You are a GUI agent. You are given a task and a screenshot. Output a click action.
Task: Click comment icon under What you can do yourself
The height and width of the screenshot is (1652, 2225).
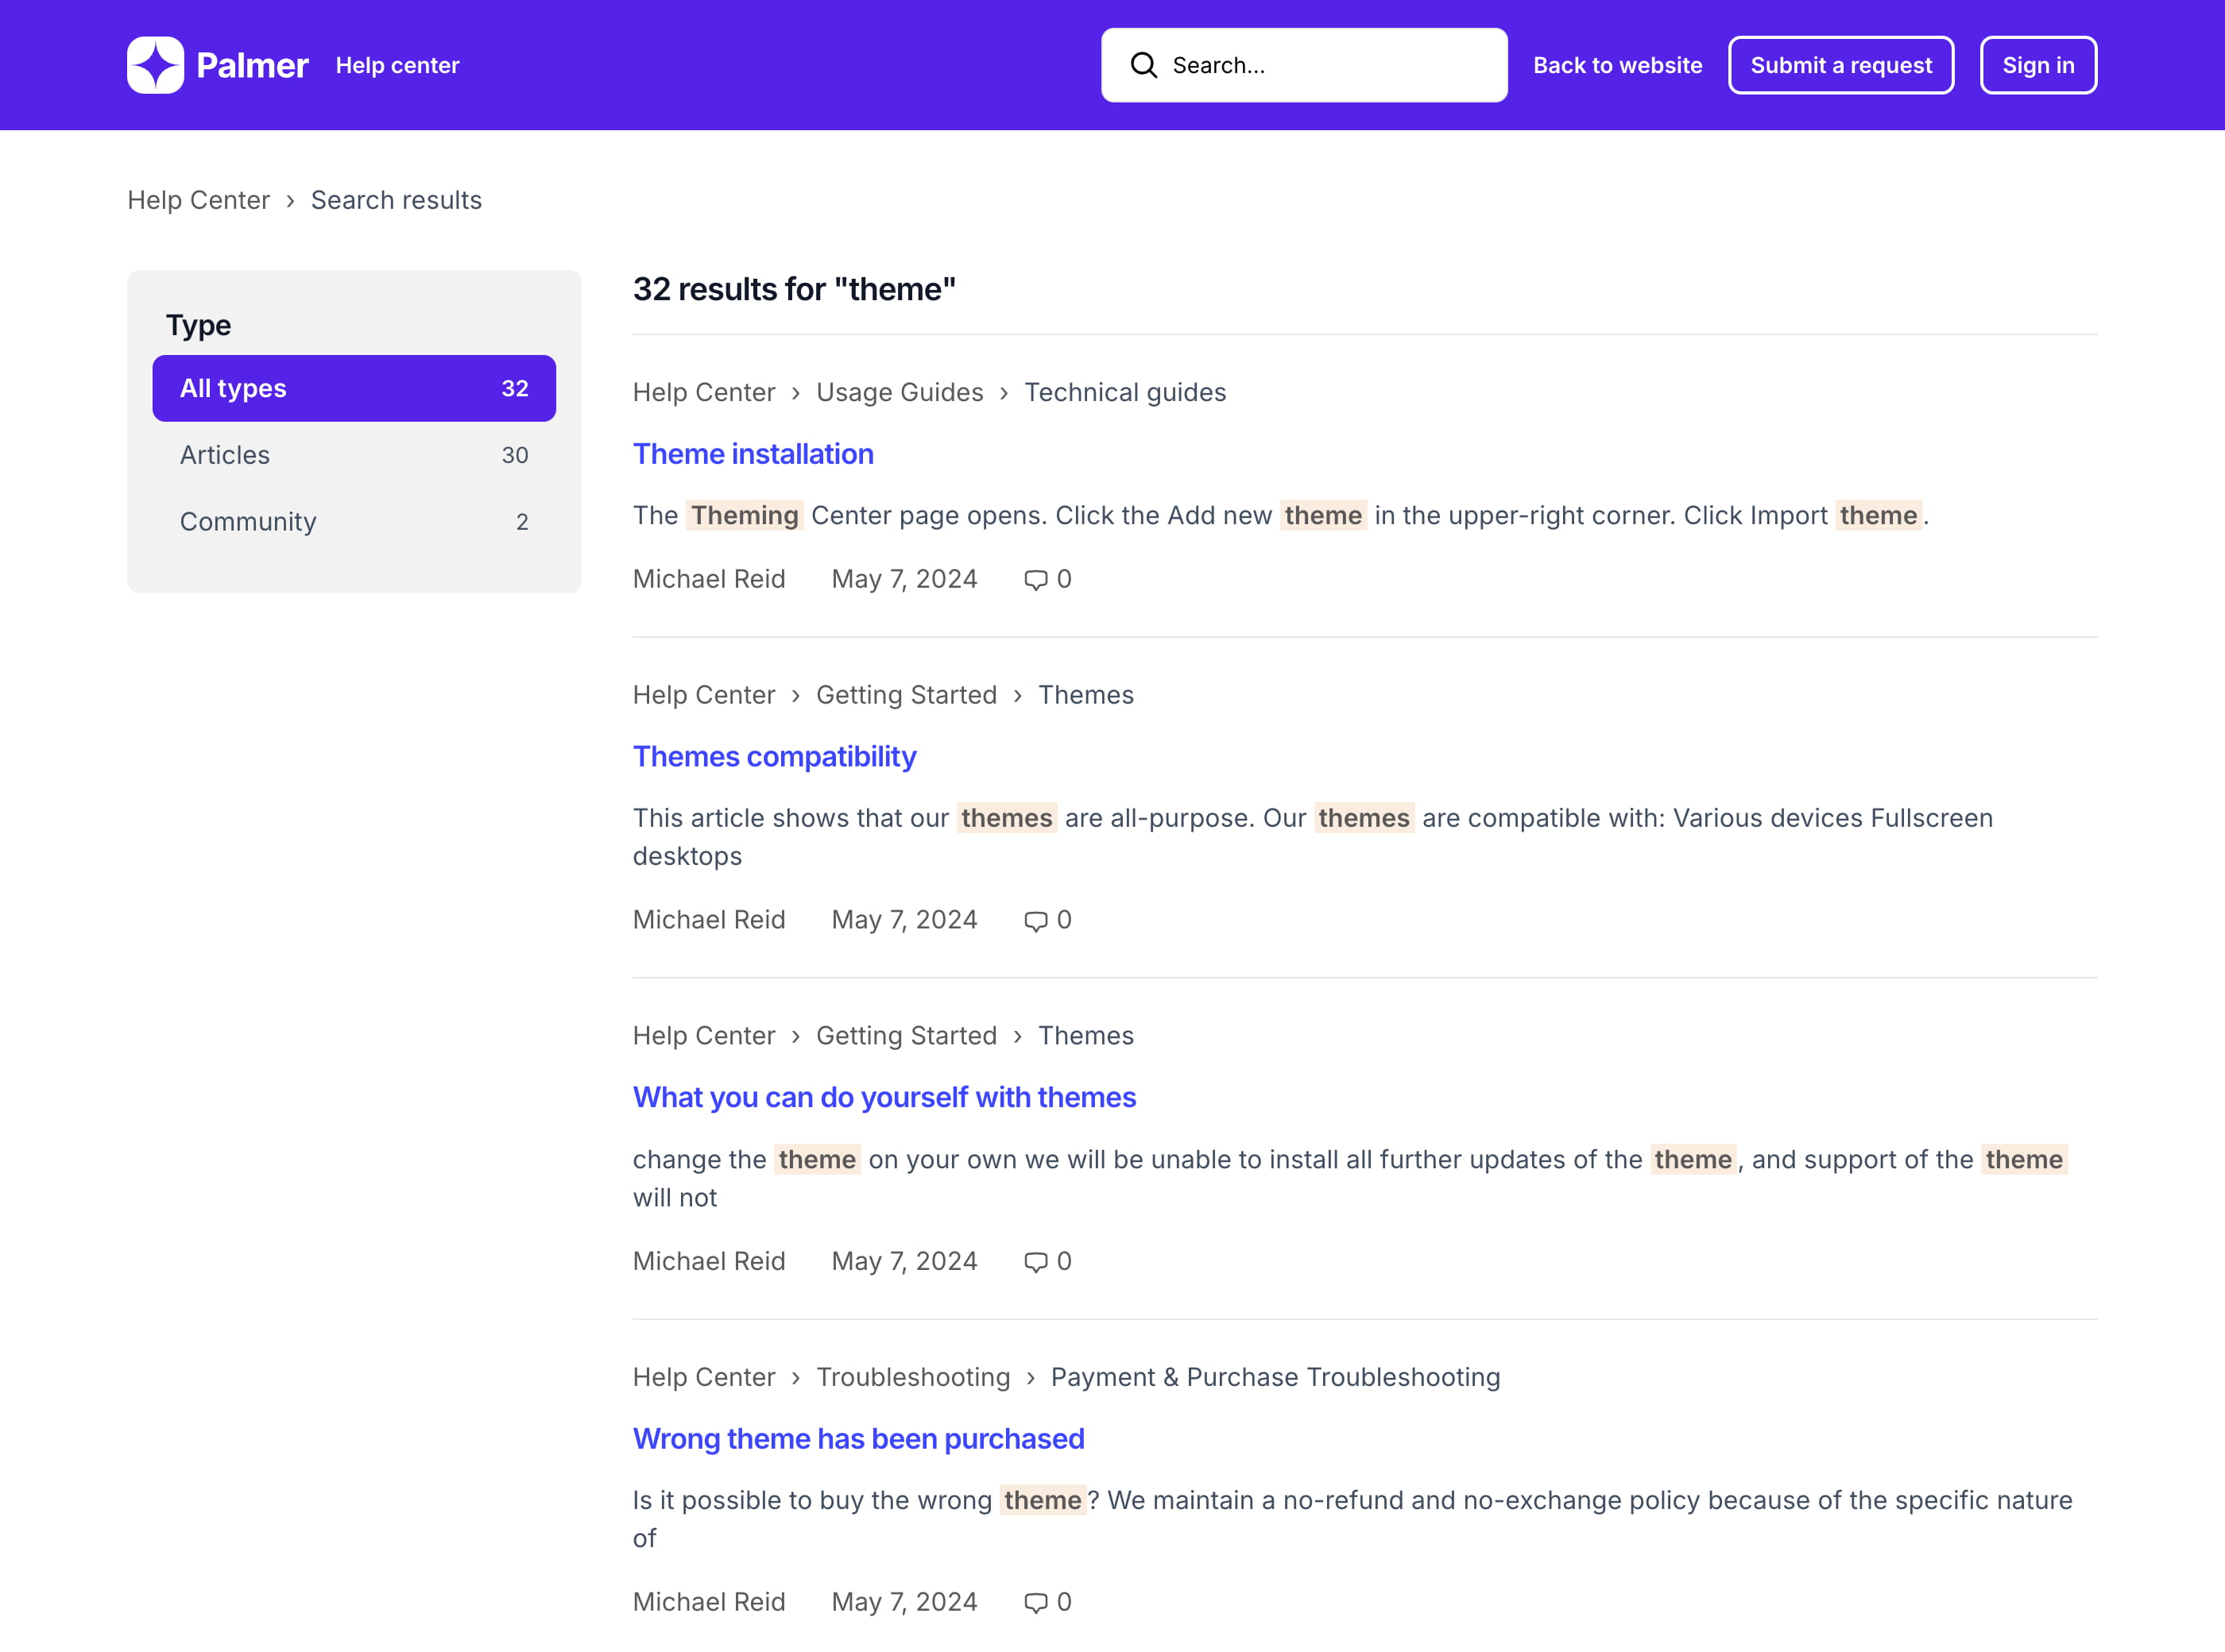point(1035,1262)
